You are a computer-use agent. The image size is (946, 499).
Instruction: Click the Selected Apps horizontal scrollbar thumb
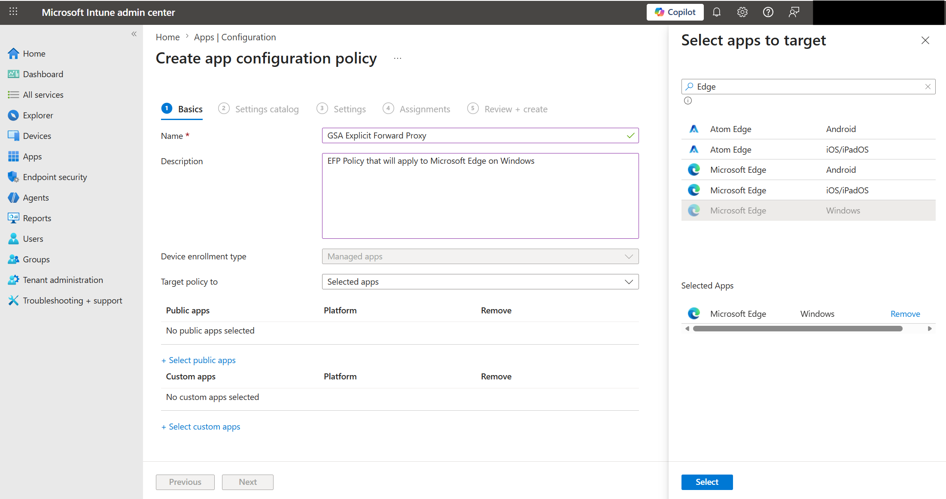[797, 329]
